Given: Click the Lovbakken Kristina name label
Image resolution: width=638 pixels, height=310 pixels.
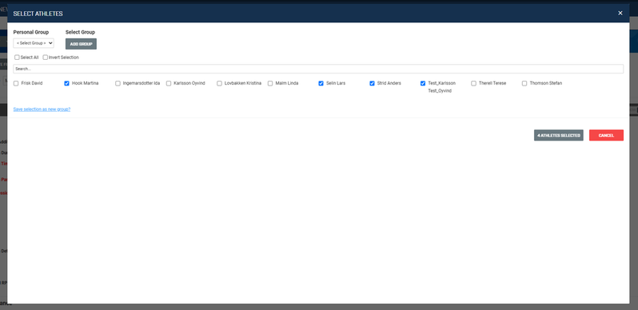Looking at the screenshot, I should click(x=243, y=83).
